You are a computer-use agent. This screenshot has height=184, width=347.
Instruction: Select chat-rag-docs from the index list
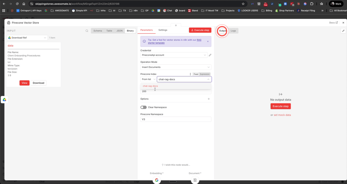click(x=150, y=86)
